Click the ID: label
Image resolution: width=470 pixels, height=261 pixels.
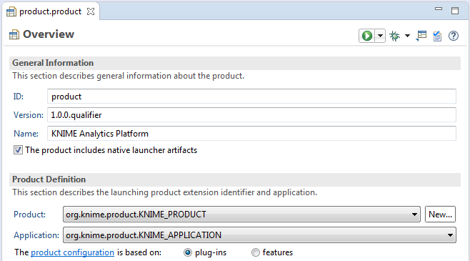(x=19, y=97)
